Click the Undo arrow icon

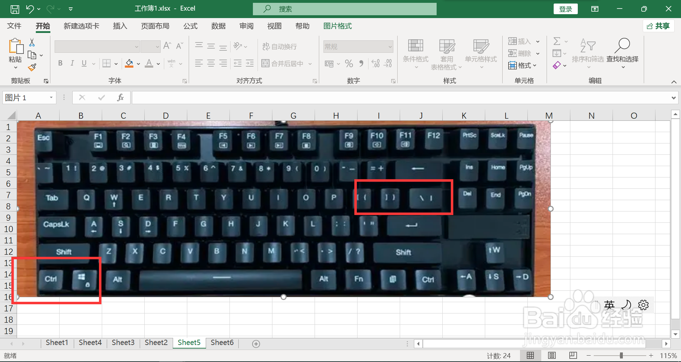pos(30,9)
